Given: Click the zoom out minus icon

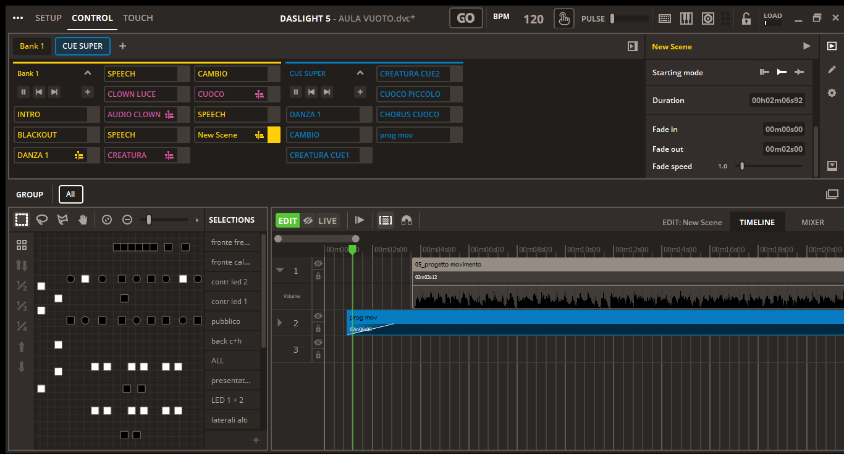Looking at the screenshot, I should coord(127,220).
